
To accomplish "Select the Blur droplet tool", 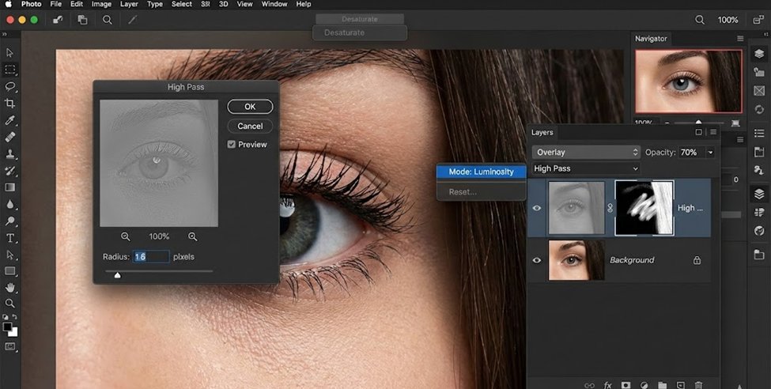I will (9, 204).
